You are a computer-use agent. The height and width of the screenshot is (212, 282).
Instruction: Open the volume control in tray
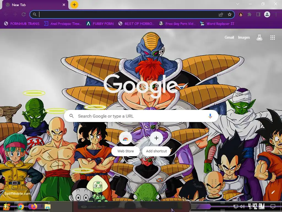pyautogui.click(x=242, y=206)
